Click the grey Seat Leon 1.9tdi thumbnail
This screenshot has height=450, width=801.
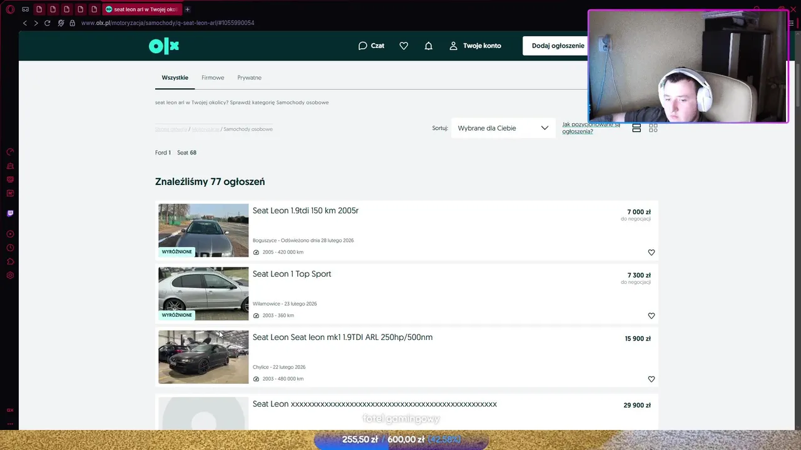click(203, 231)
